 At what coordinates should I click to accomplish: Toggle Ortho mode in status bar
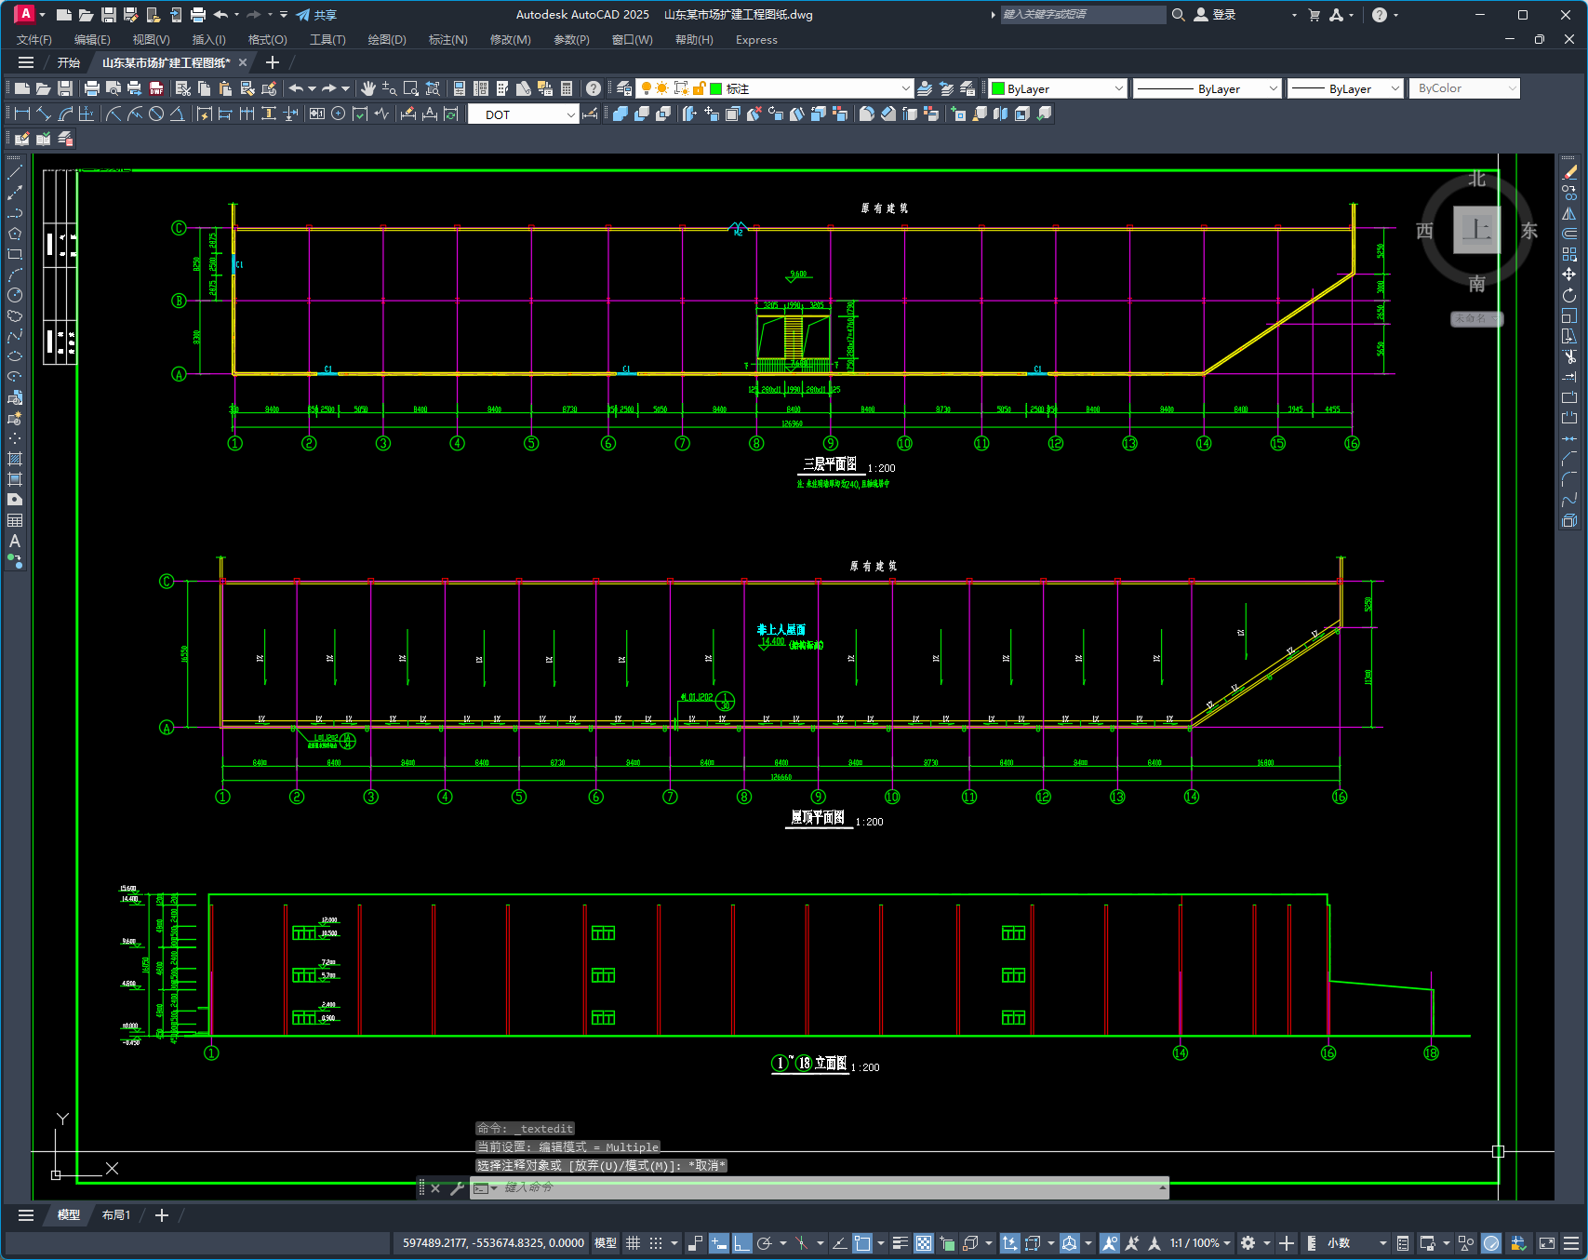pyautogui.click(x=741, y=1243)
